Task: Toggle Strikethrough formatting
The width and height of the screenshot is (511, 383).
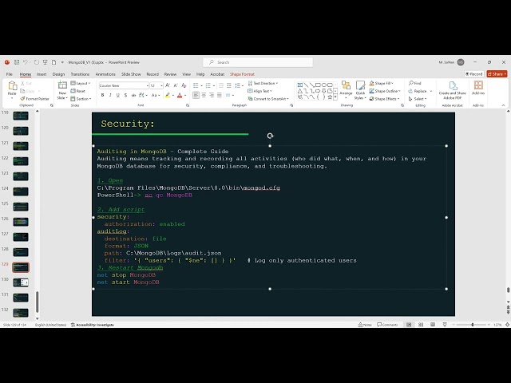Action: 133,95
